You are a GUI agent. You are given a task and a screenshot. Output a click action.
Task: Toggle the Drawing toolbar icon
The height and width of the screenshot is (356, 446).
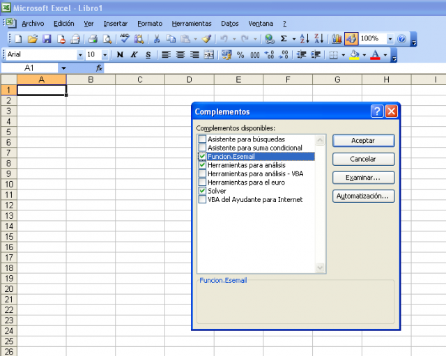click(351, 39)
